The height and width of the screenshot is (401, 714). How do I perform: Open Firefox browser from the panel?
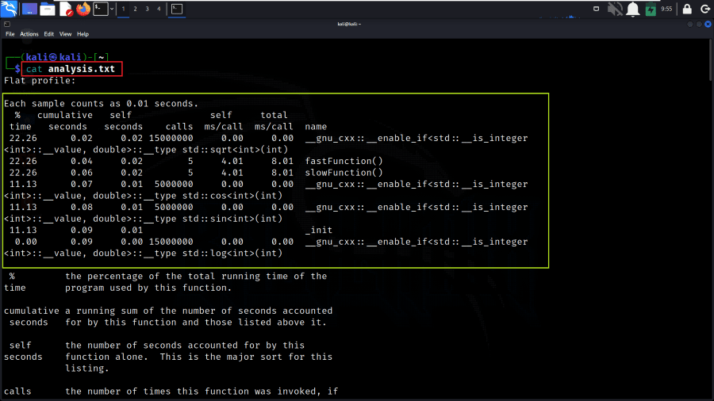pyautogui.click(x=83, y=9)
